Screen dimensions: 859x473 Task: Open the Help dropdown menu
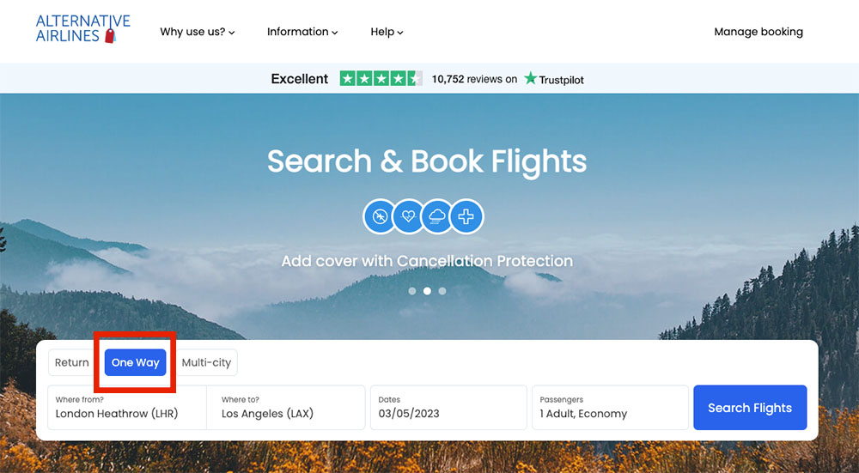click(387, 32)
